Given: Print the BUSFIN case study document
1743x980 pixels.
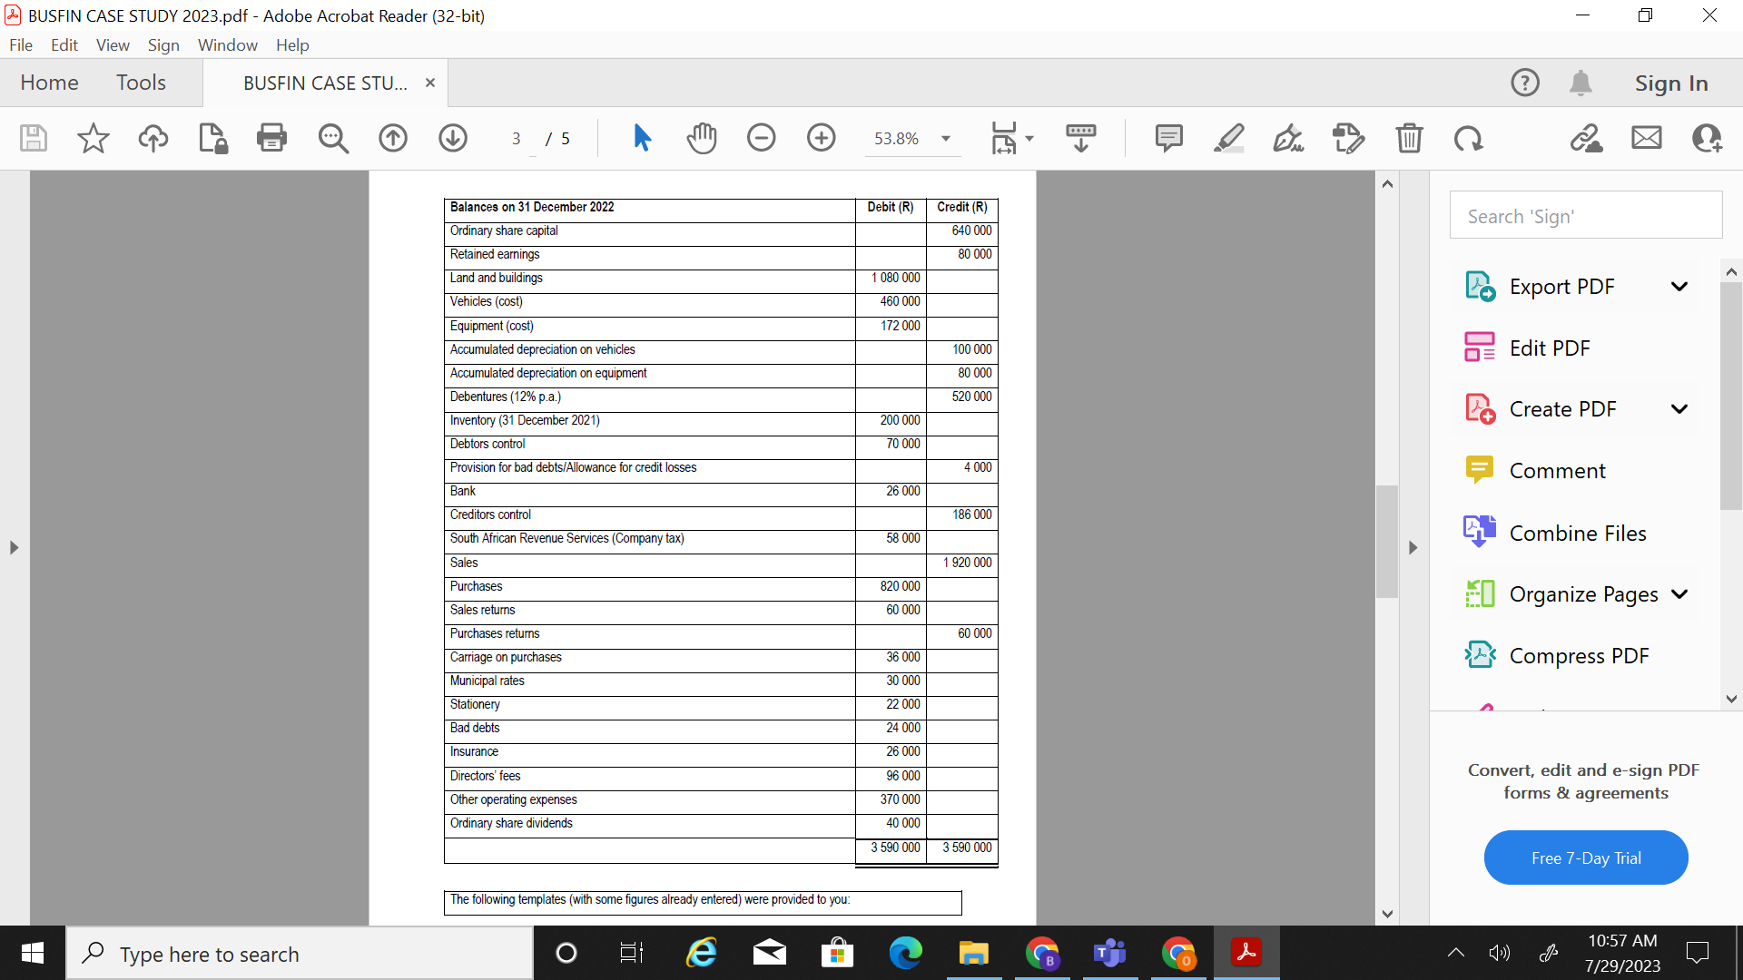Looking at the screenshot, I should tap(271, 138).
